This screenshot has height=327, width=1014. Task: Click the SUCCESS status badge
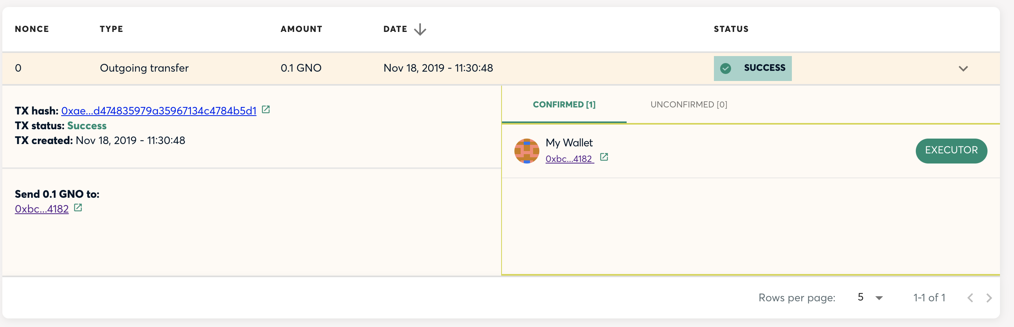coord(752,68)
